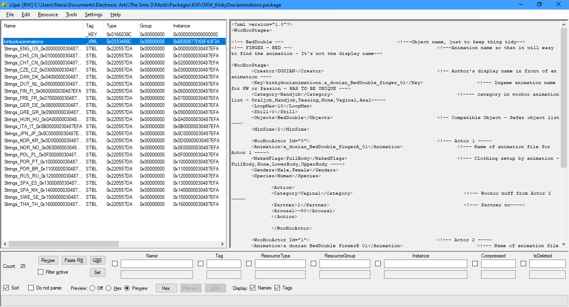Screen dimensions: 569x307
Task: Toggle the Display Tags checkbox
Action: (277, 288)
